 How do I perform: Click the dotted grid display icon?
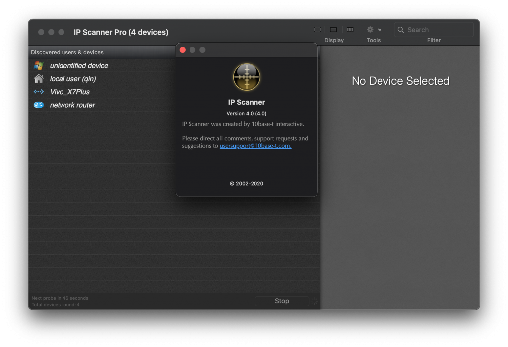[x=317, y=30]
